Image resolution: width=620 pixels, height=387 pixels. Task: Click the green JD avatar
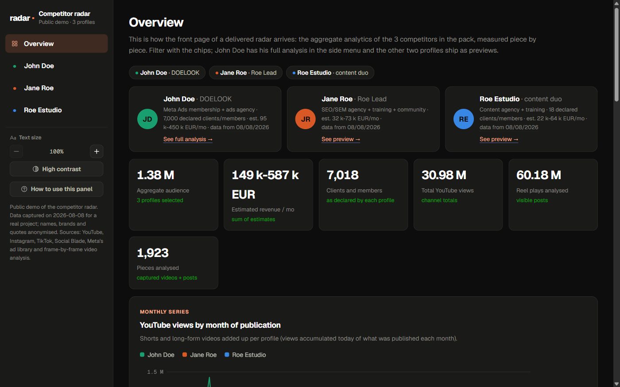[147, 119]
